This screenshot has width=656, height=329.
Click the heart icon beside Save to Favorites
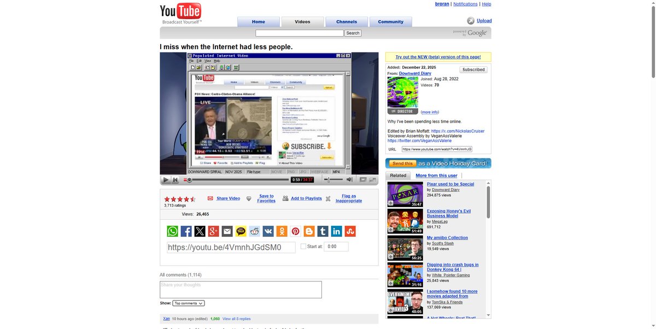pyautogui.click(x=249, y=198)
